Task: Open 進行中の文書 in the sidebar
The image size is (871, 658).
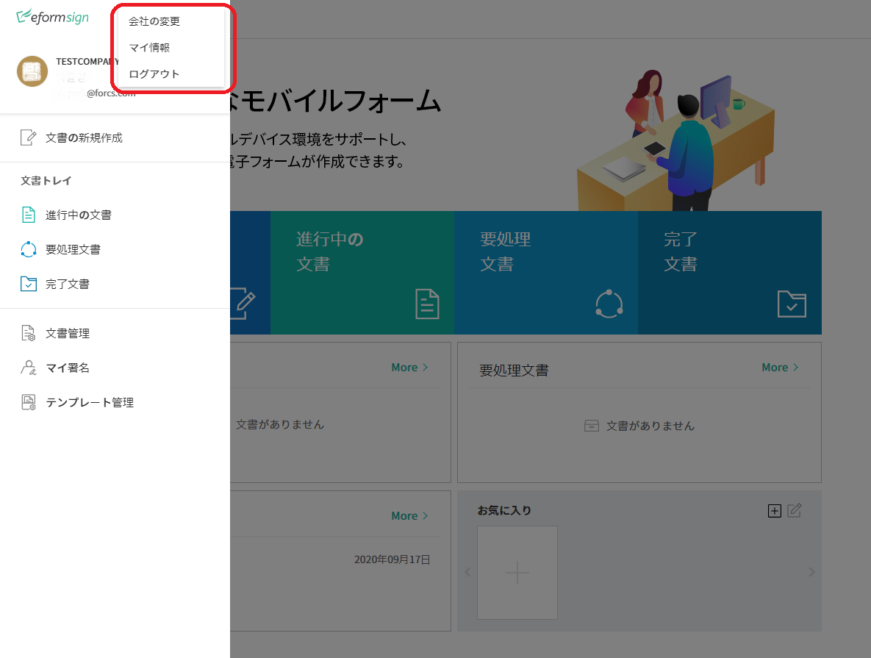Action: click(79, 215)
